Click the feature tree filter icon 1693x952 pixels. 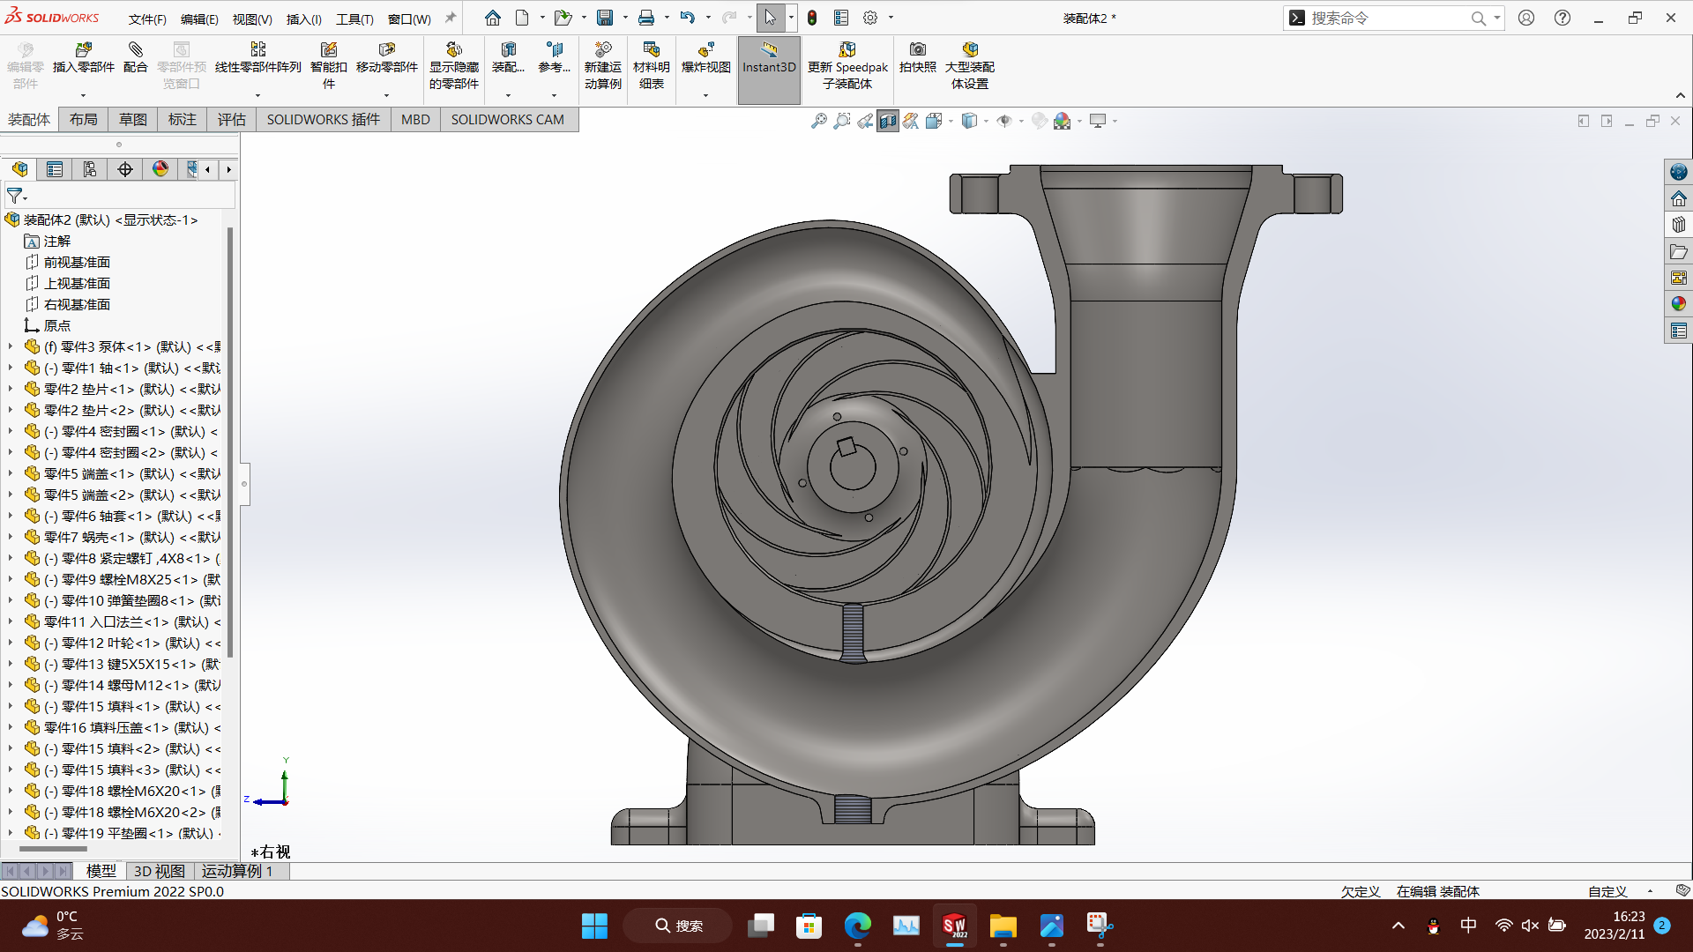pyautogui.click(x=16, y=196)
